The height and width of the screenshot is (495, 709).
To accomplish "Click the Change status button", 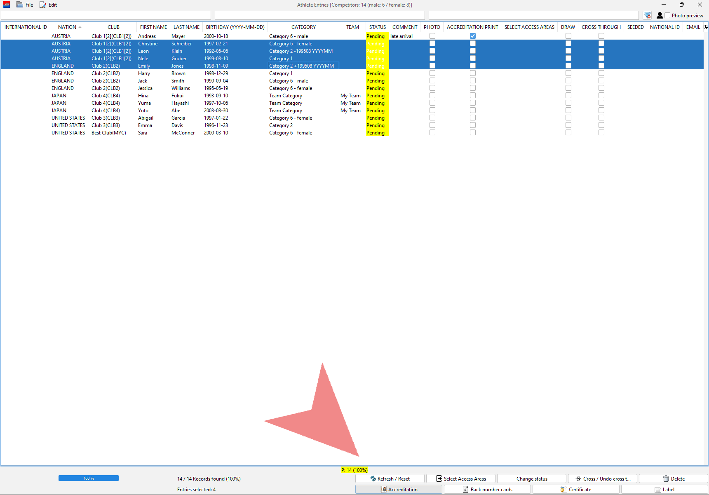I will [x=532, y=479].
